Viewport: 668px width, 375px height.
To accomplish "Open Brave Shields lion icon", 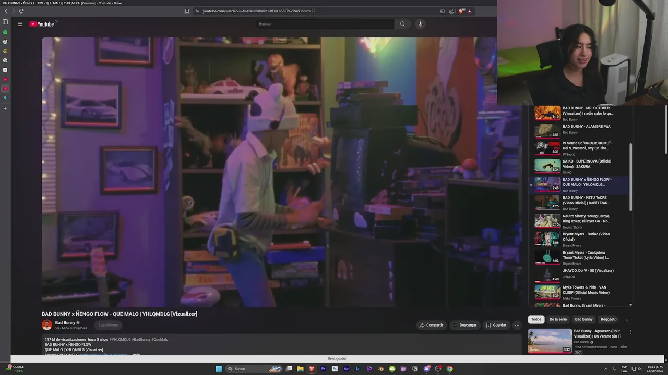I will pyautogui.click(x=461, y=11).
